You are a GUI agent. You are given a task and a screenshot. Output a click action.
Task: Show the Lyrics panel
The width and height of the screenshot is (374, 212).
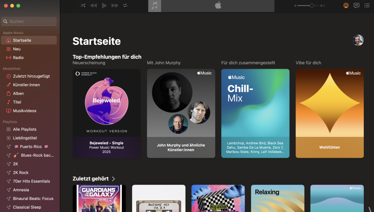356,5
